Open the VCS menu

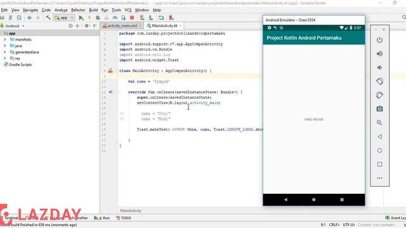(128, 10)
